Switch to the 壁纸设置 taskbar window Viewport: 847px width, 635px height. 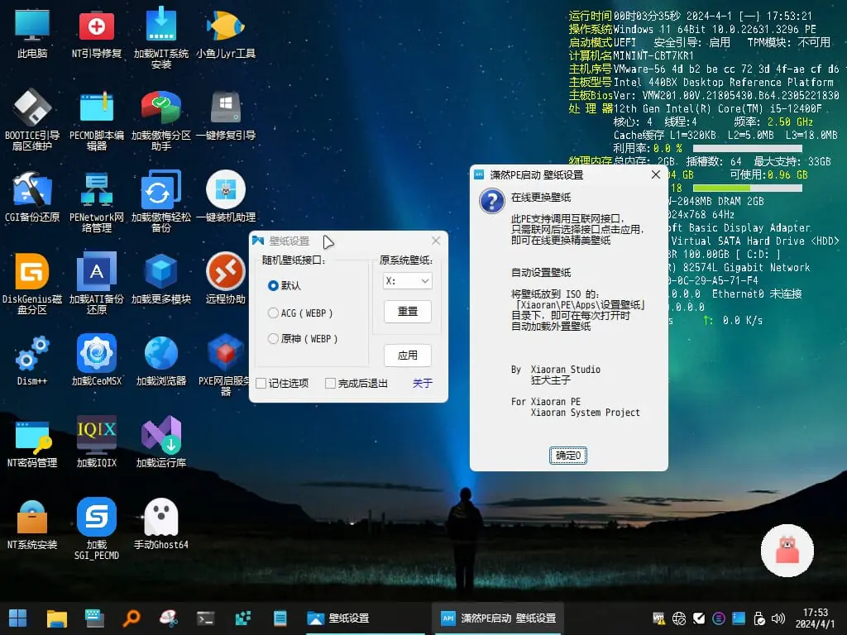pos(339,618)
